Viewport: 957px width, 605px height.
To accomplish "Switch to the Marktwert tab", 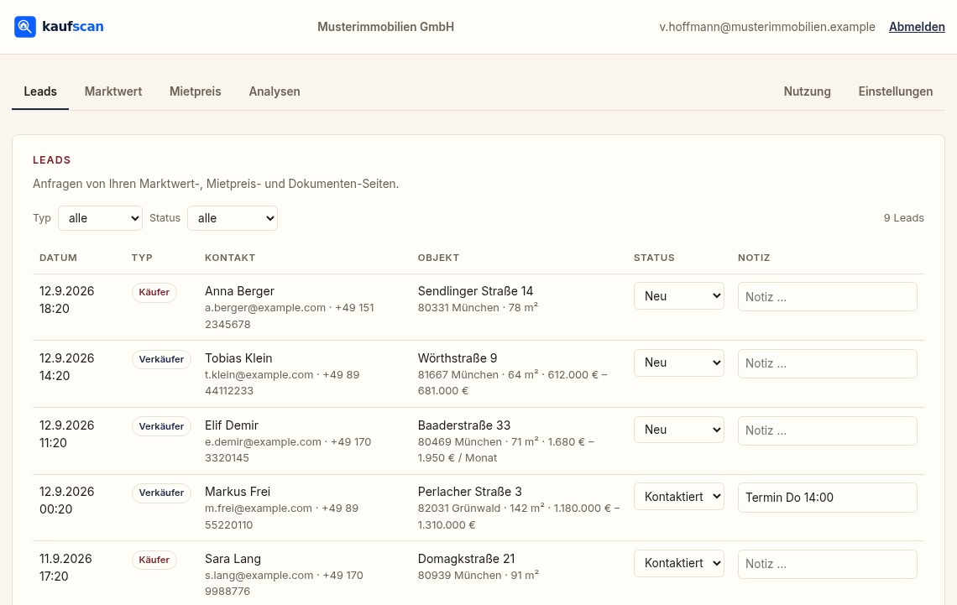I will (113, 91).
